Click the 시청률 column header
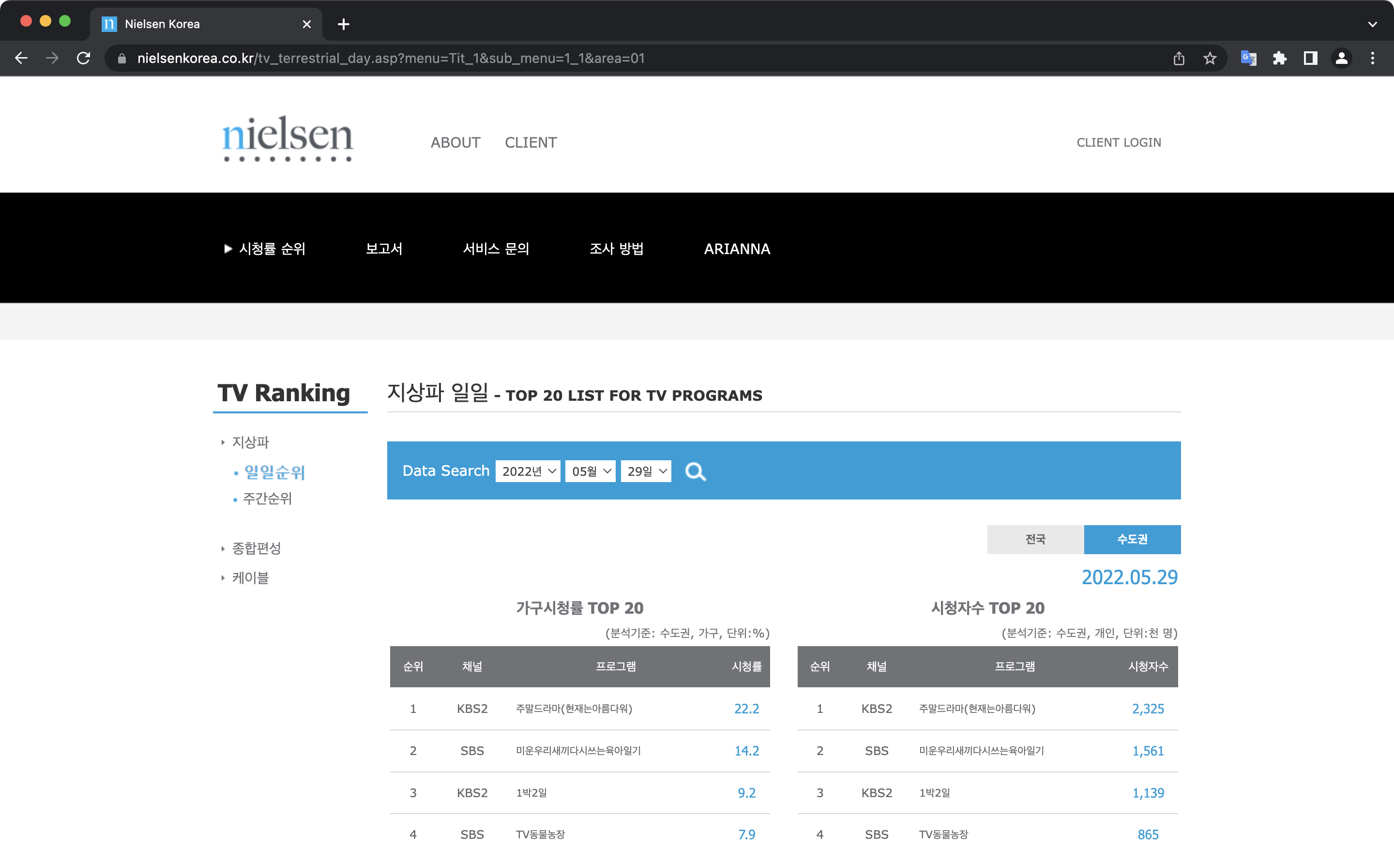The height and width of the screenshot is (847, 1394). tap(747, 666)
